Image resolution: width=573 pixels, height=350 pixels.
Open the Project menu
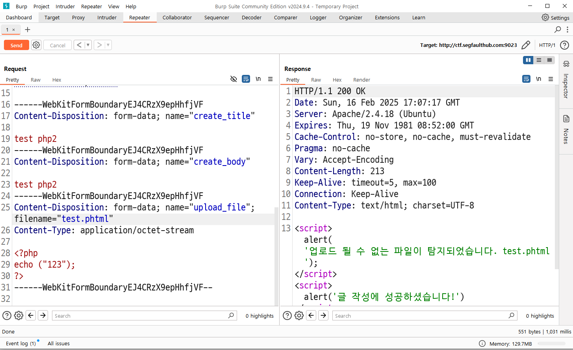(x=41, y=6)
